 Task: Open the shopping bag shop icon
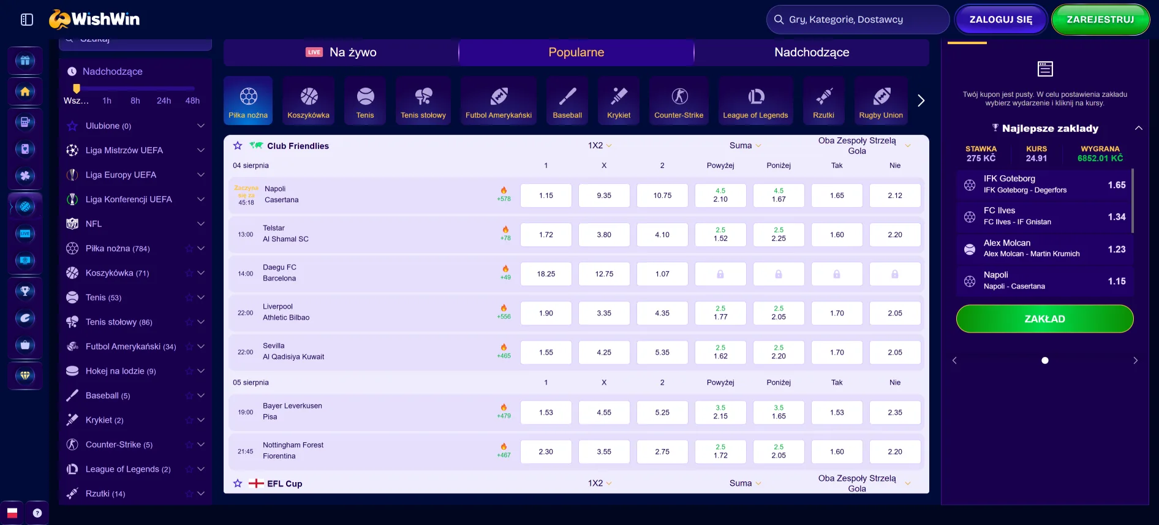click(x=25, y=345)
